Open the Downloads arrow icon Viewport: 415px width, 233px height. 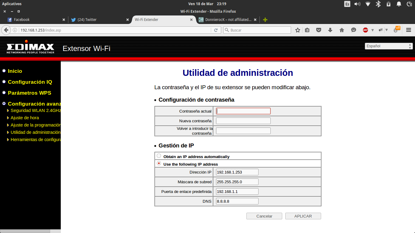[330, 30]
